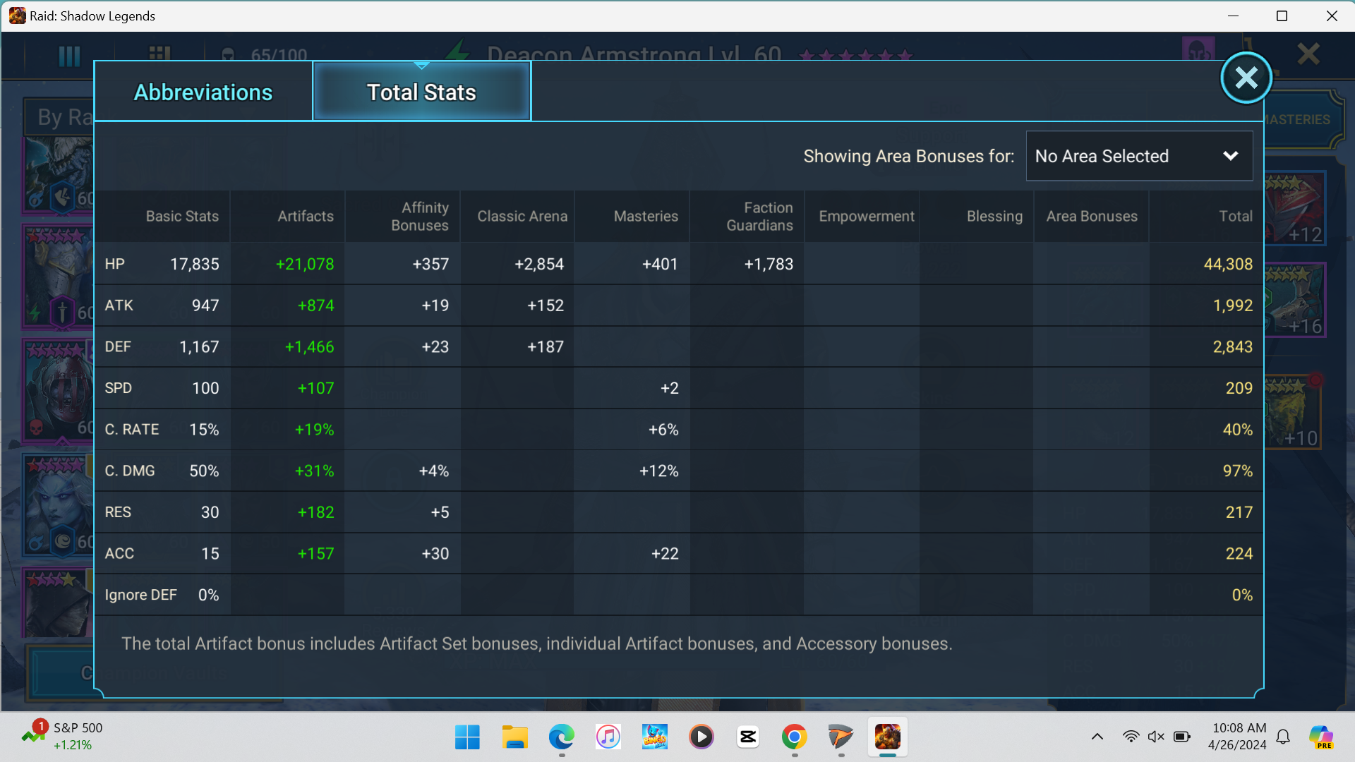Click the C. DMG masteries +12%
This screenshot has height=762, width=1355.
pos(658,471)
